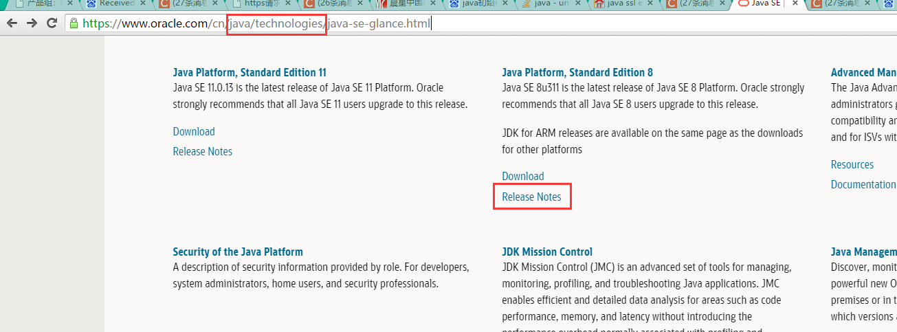897x332 pixels.
Task: Click the Advanced Man... heading link
Action: coord(863,72)
